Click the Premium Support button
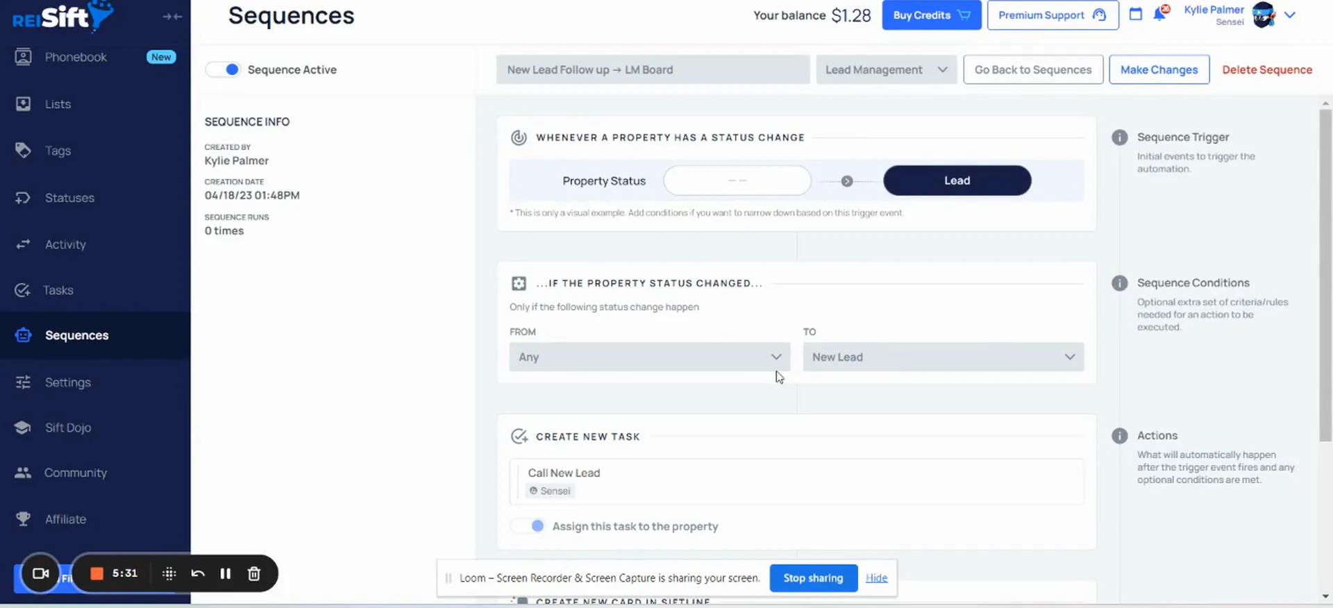 point(1053,15)
